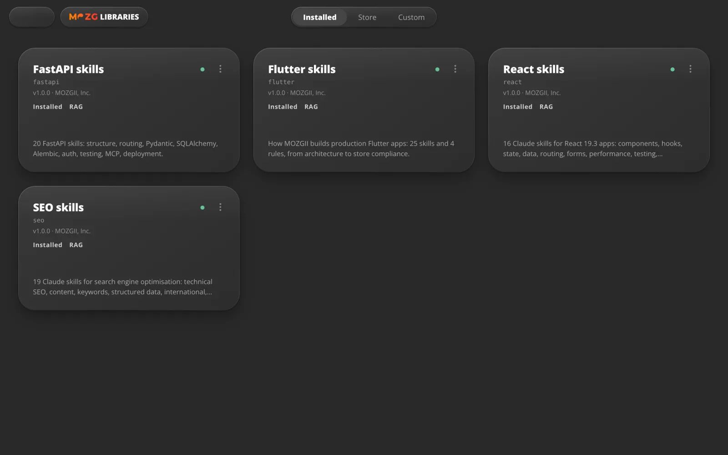Click the 'flutter' identifier text
This screenshot has width=728, height=455.
pos(281,82)
